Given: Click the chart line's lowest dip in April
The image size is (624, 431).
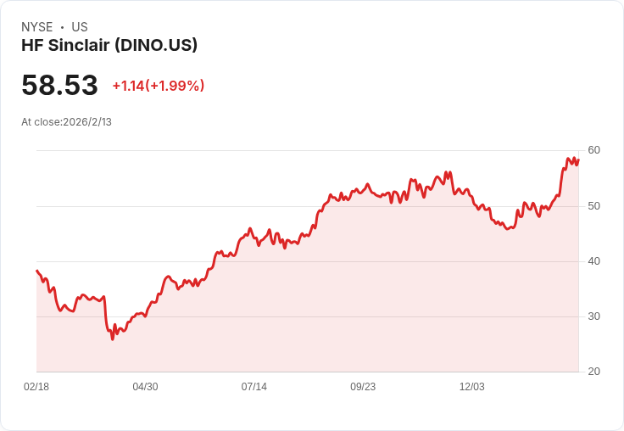Looking at the screenshot, I should [112, 339].
